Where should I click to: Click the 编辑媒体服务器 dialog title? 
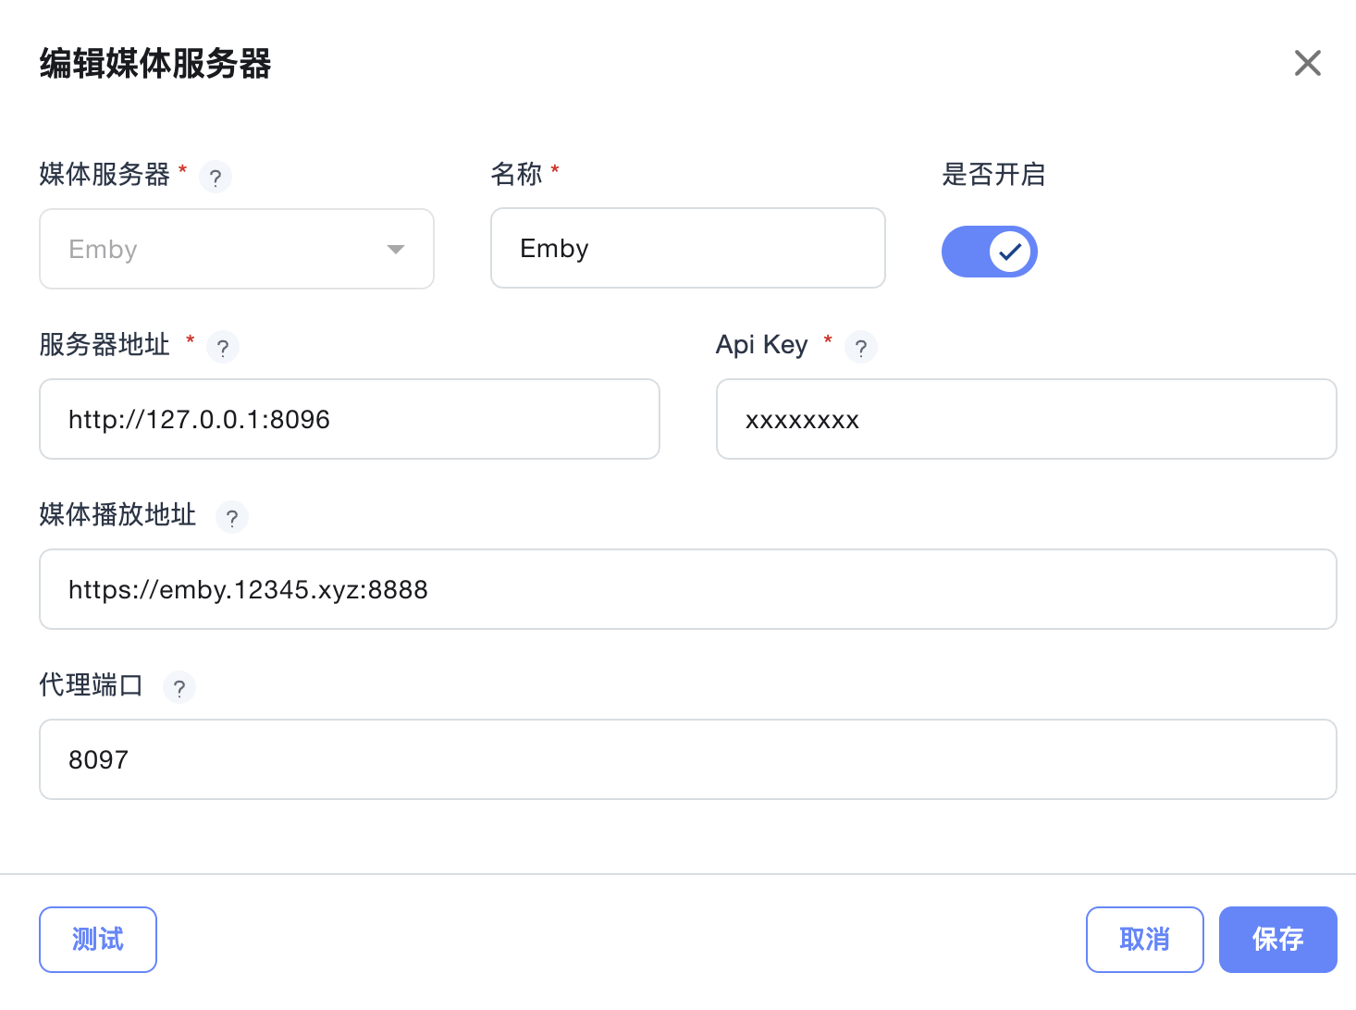(155, 64)
